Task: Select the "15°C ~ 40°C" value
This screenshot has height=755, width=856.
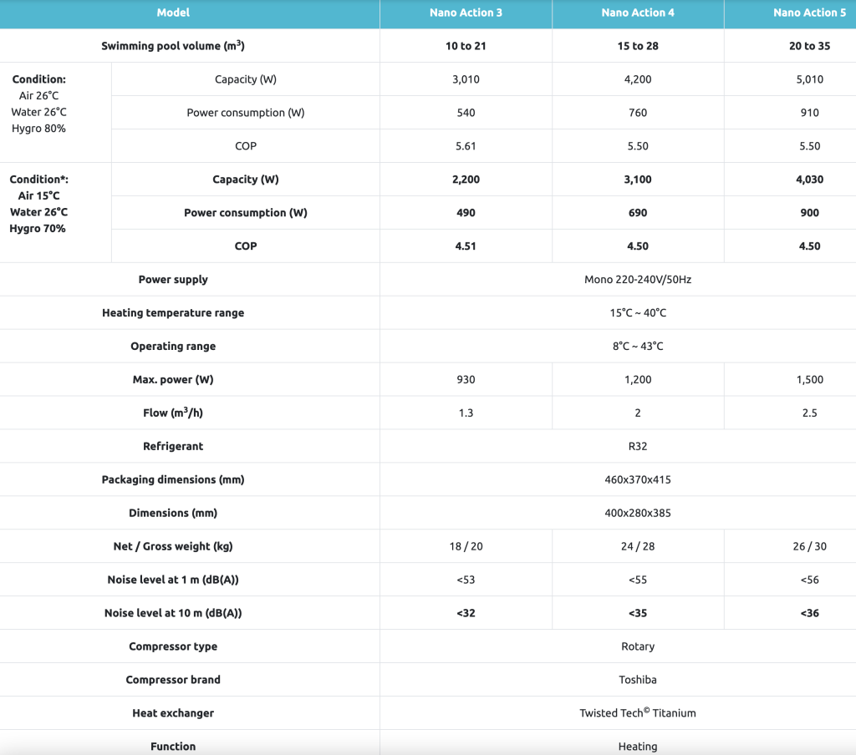Action: [638, 312]
